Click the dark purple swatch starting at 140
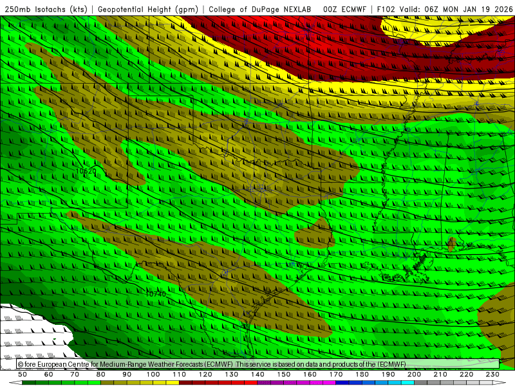This screenshot has height=386, width=515. click(x=264, y=382)
